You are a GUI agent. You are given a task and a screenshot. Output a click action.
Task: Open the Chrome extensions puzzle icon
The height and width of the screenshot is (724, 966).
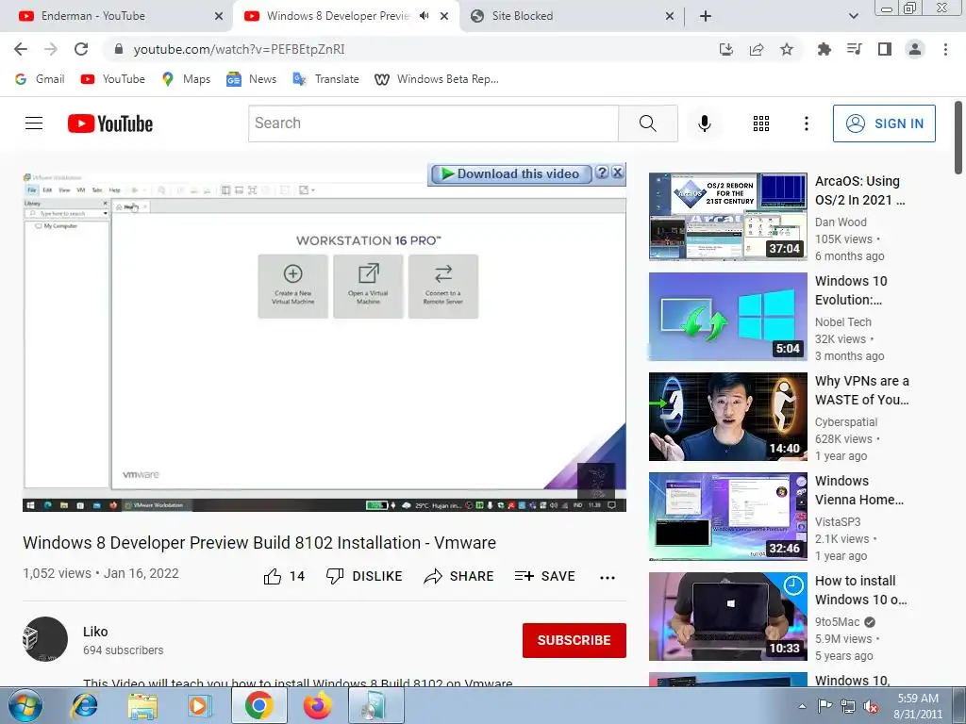(x=824, y=49)
